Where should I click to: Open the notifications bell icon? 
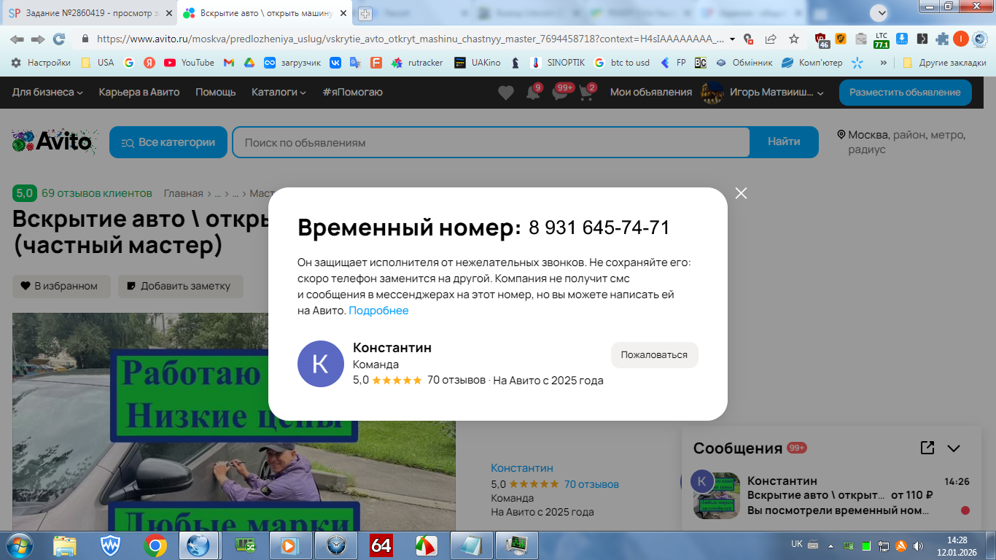tap(533, 93)
